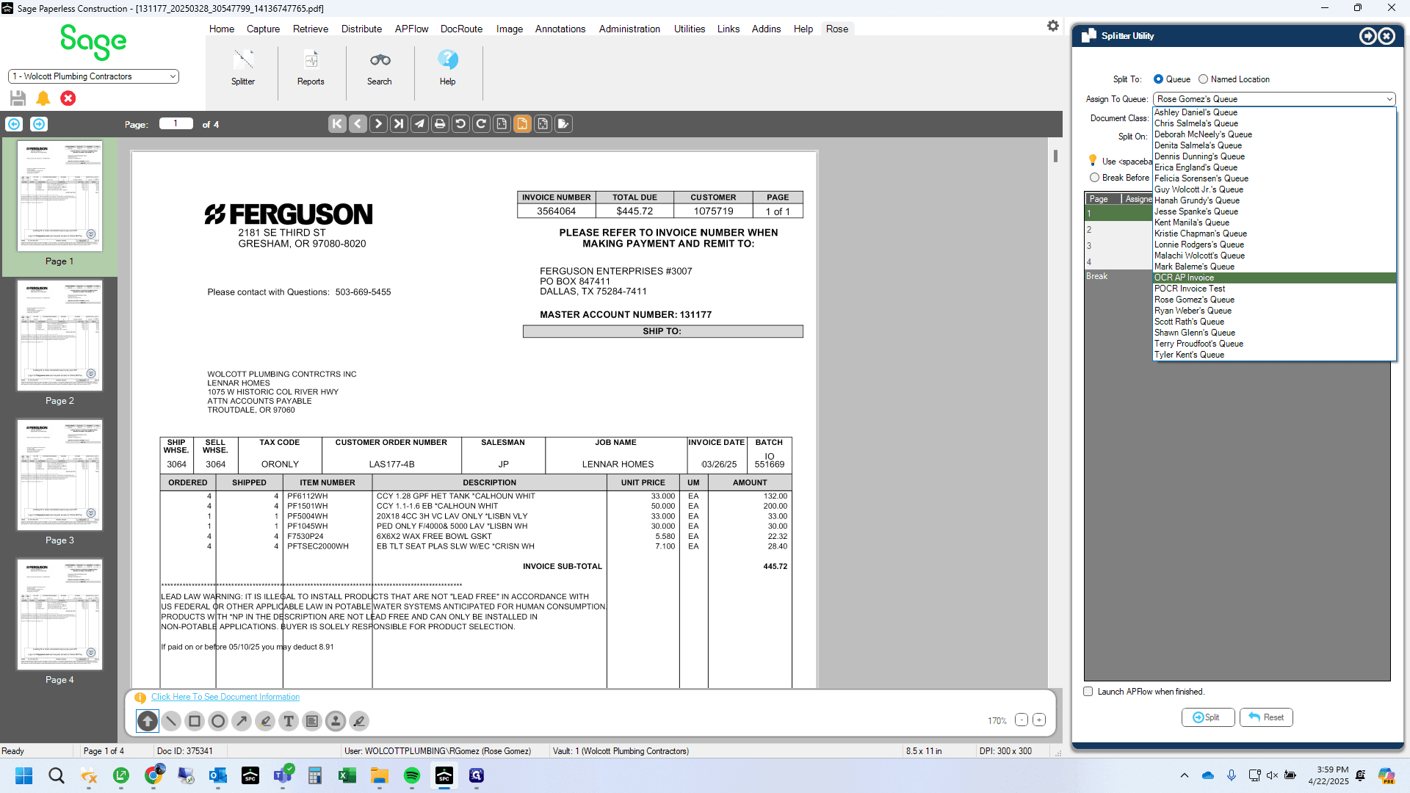Image resolution: width=1410 pixels, height=793 pixels.
Task: Click the Split button
Action: (1208, 717)
